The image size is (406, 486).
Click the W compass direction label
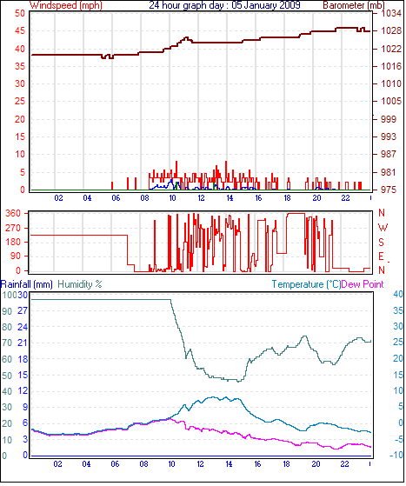(x=383, y=228)
